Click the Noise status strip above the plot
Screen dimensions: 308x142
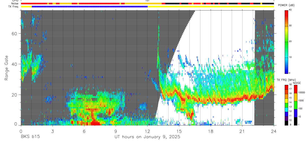tap(147, 4)
